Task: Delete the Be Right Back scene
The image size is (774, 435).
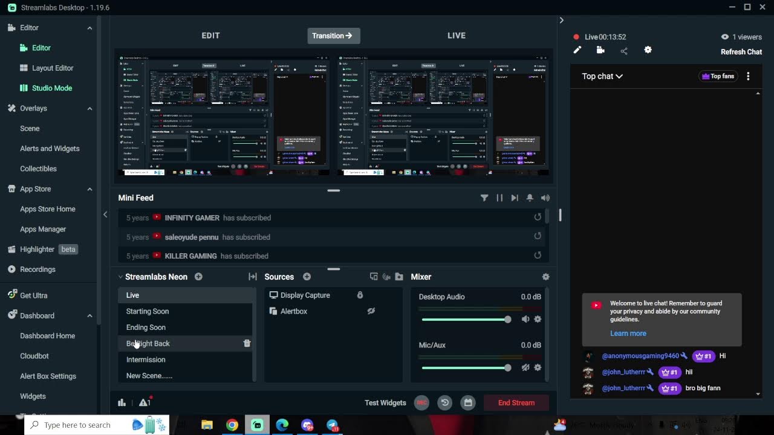Action: tap(247, 343)
